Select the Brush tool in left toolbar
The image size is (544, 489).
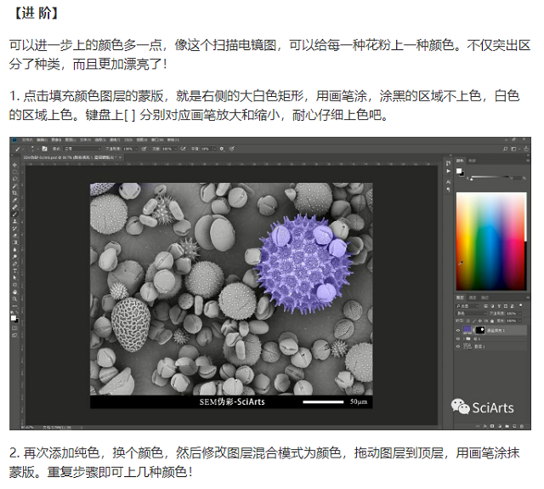tap(15, 214)
